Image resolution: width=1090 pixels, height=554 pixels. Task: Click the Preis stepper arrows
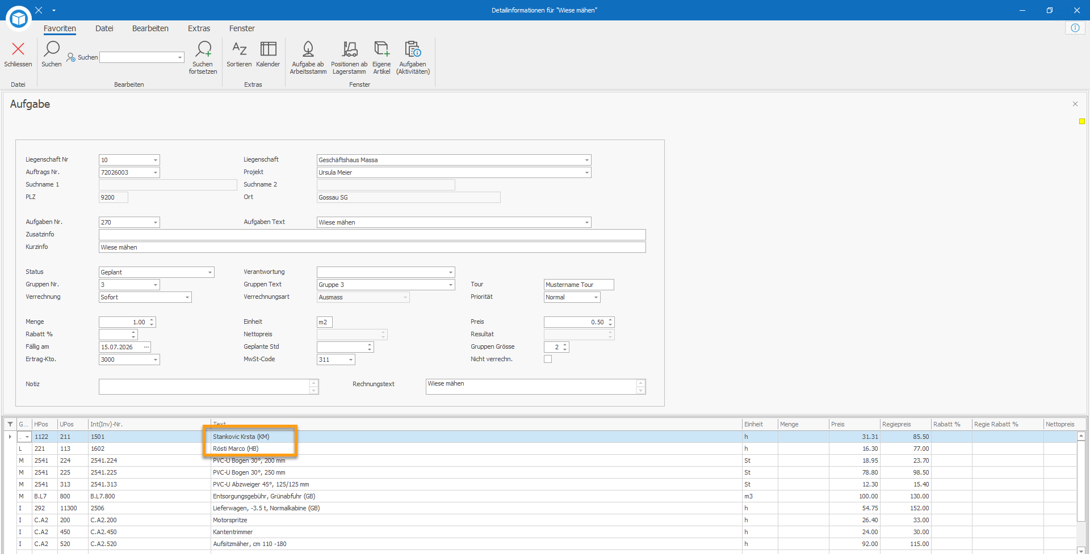(x=610, y=322)
